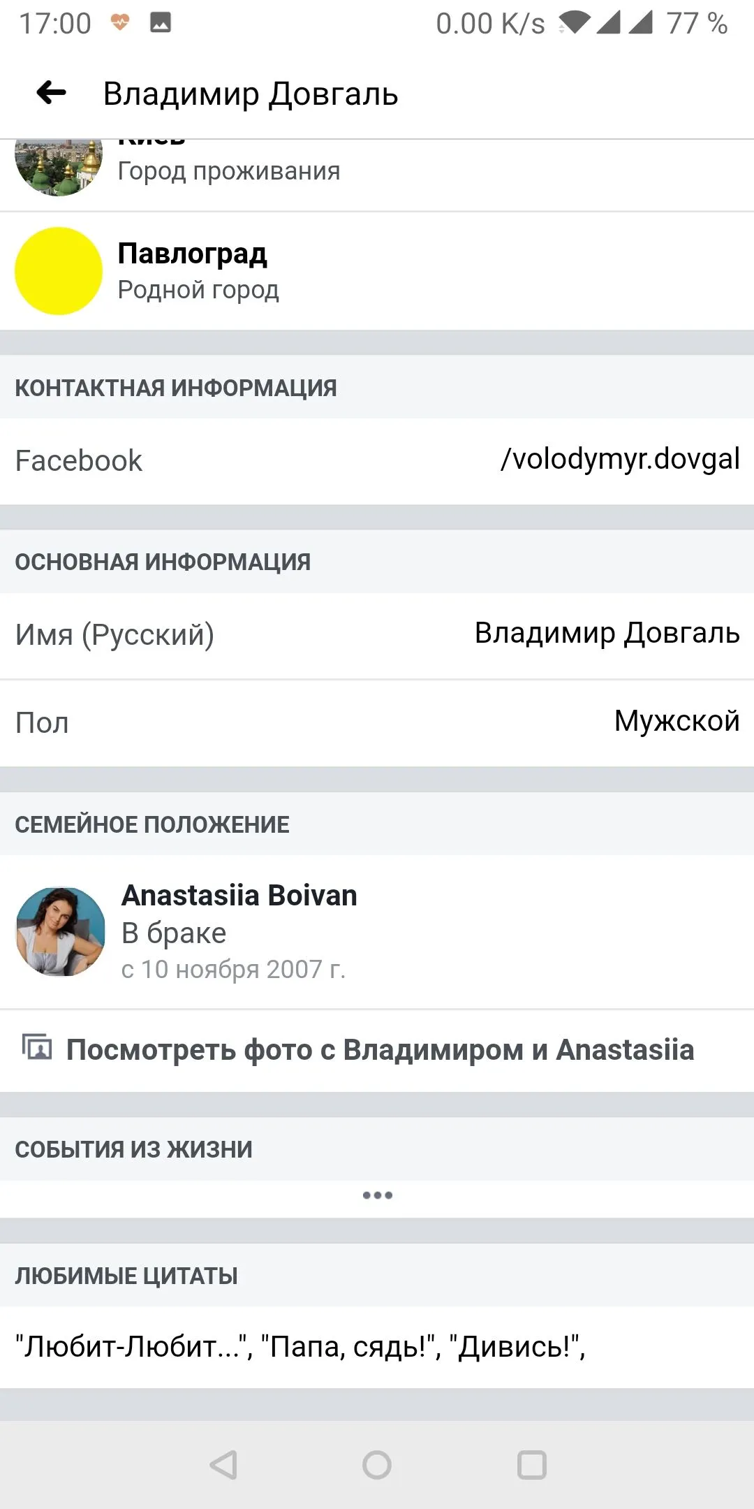The image size is (754, 1509).
Task: Tap the Пол Мужской row
Action: 377,722
